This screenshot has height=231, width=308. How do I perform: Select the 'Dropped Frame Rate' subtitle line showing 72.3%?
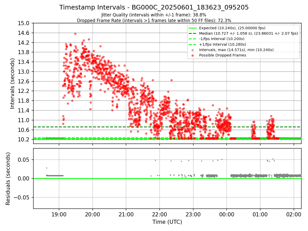coord(154,21)
